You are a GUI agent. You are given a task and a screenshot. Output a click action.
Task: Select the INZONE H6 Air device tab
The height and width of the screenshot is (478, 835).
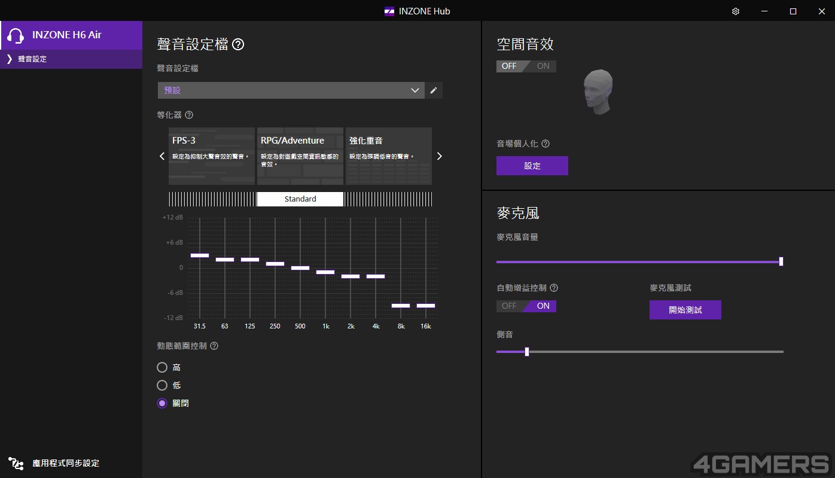(x=71, y=35)
